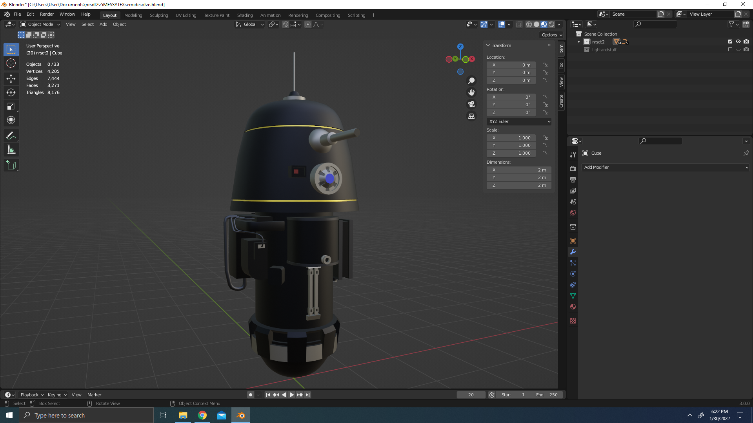Hide nrsdt2 collection with eye icon
This screenshot has height=423, width=753.
pos(738,42)
